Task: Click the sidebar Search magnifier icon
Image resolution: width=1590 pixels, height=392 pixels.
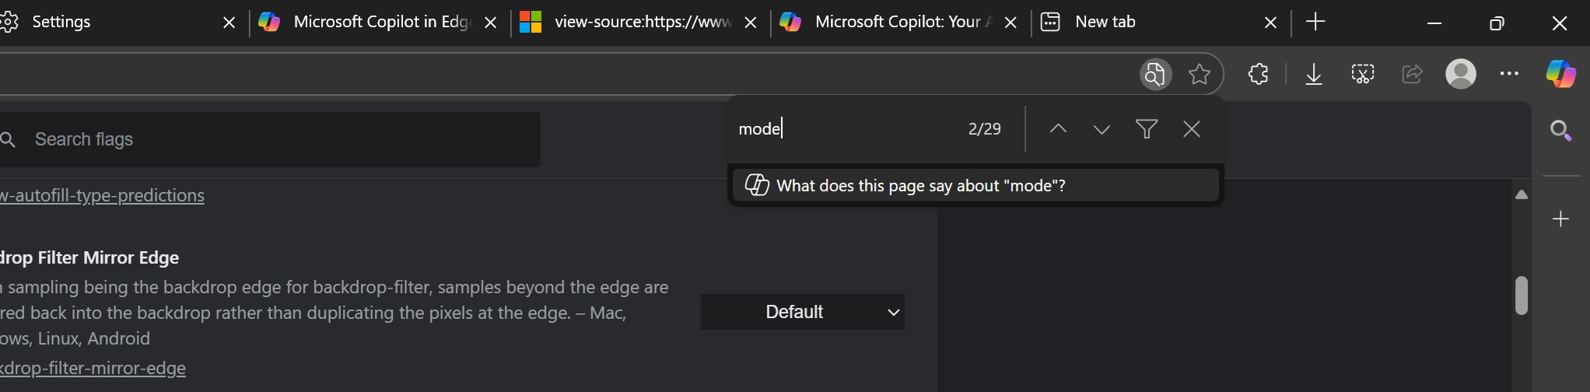Action: click(x=1560, y=131)
